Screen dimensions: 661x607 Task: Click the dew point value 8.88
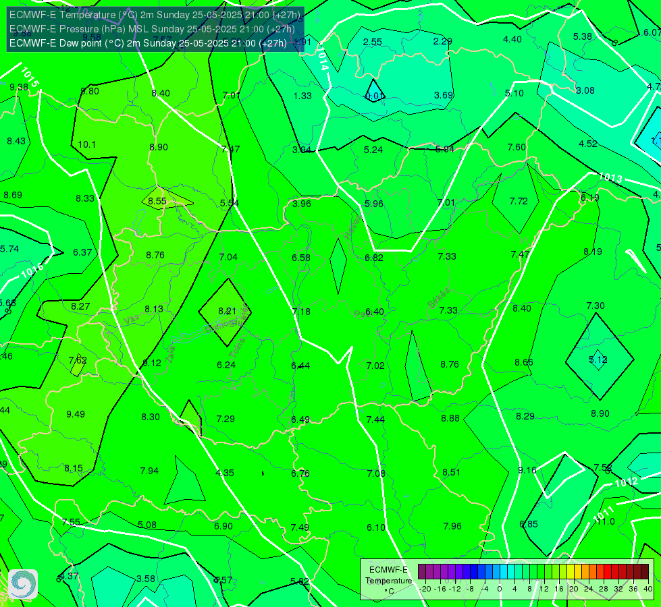click(x=450, y=418)
